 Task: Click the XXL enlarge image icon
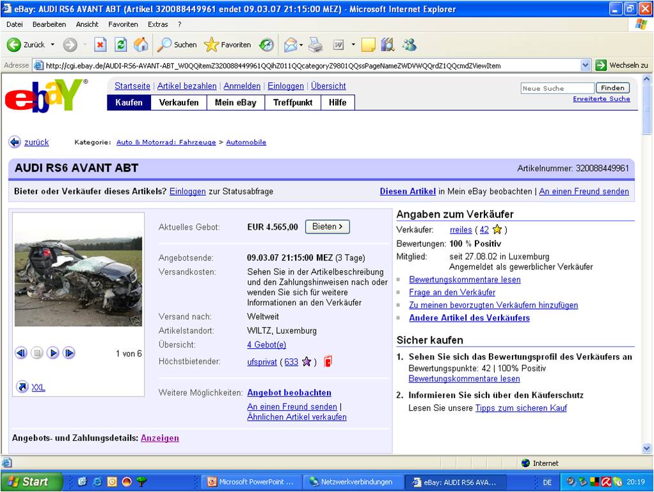(22, 387)
